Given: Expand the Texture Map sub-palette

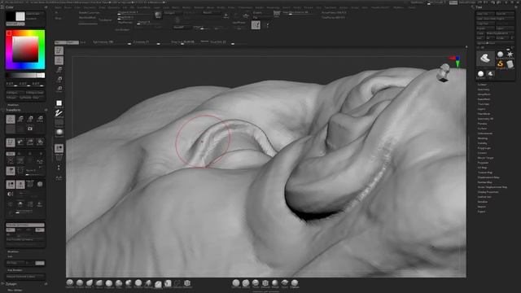Looking at the screenshot, I should [485, 173].
